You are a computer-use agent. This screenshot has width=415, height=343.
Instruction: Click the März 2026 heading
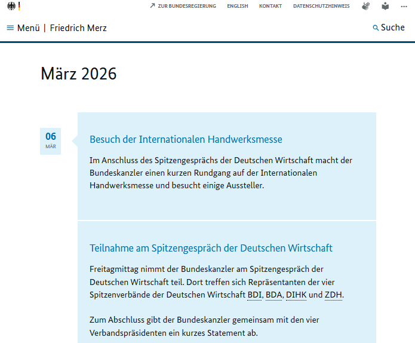(79, 73)
